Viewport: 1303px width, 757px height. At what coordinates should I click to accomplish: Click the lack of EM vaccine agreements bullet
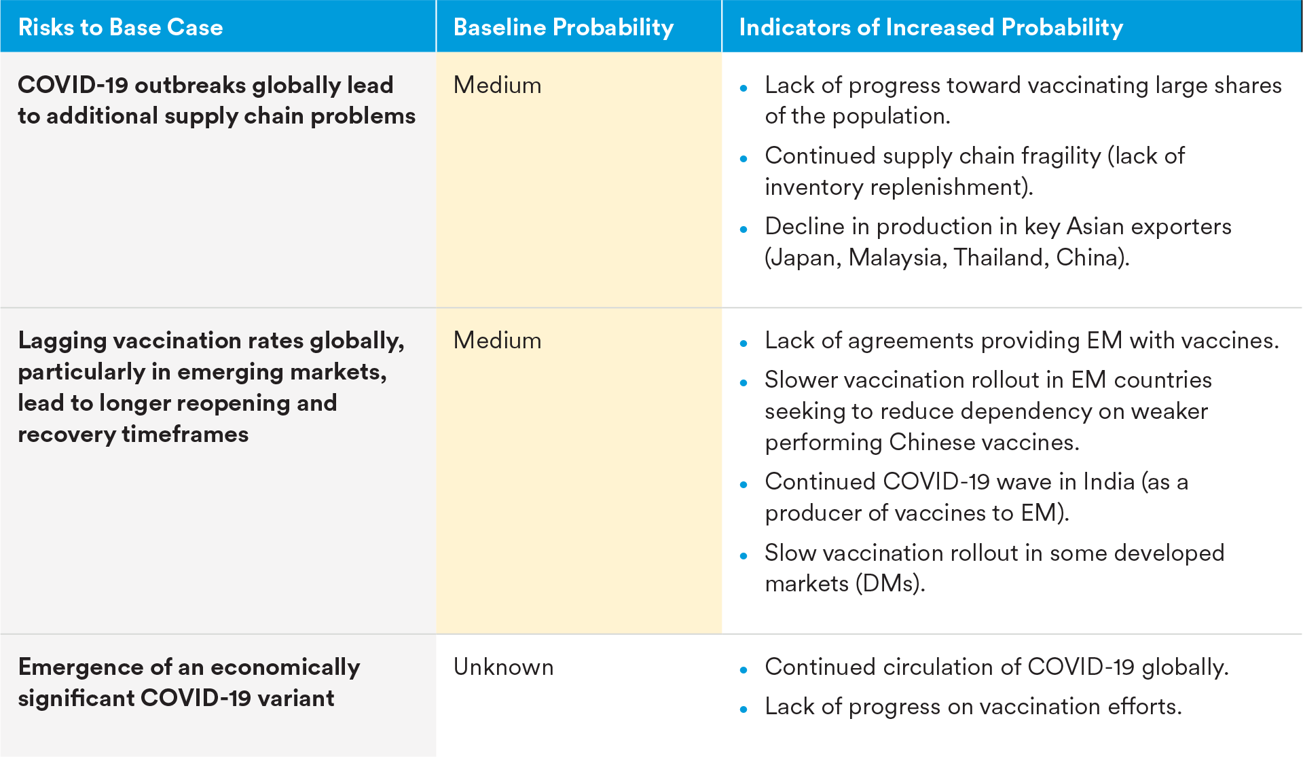(1021, 341)
